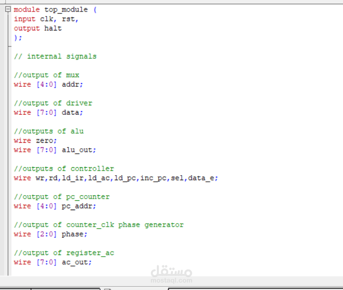Click the closing ');' line
The height and width of the screenshot is (290, 343).
click(x=18, y=38)
